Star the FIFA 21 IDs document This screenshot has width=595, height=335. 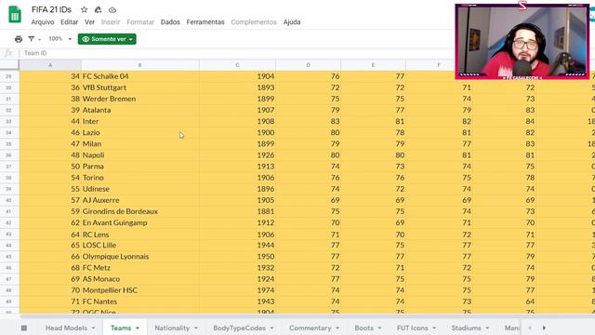point(85,10)
